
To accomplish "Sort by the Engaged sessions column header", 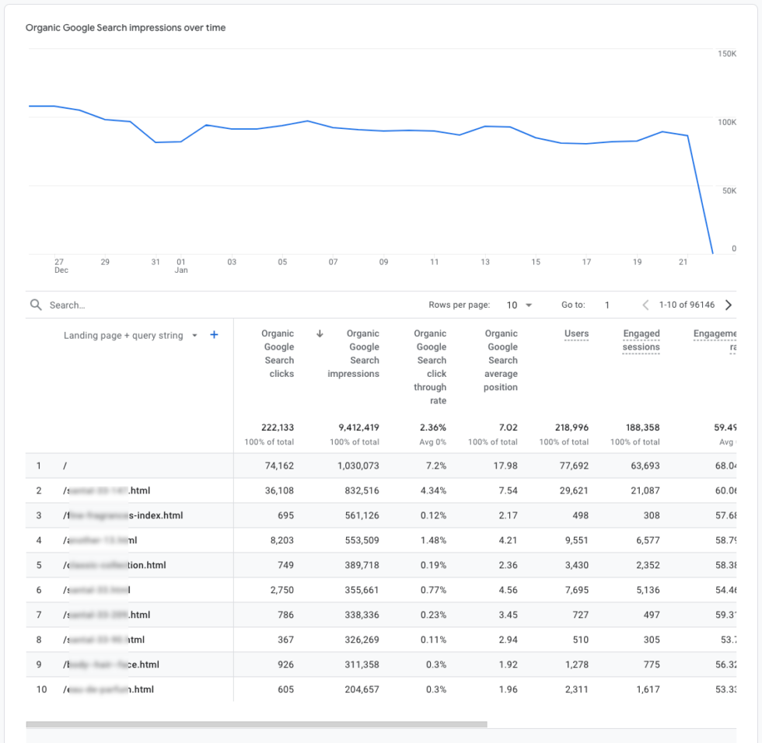I will pos(641,340).
